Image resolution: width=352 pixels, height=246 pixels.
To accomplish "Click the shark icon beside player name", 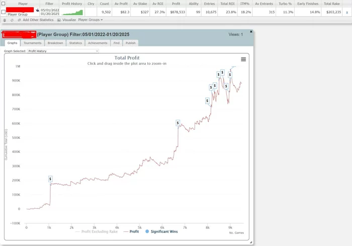I will pyautogui.click(x=37, y=10).
